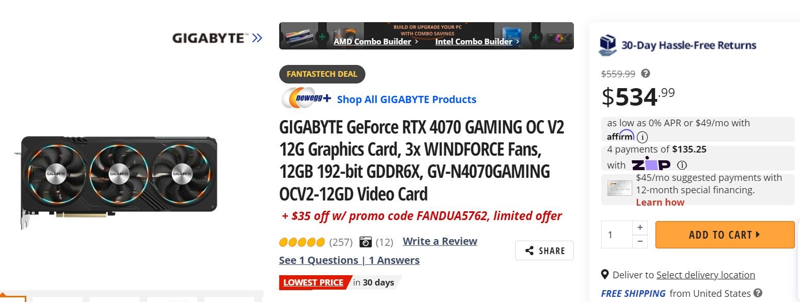Decrease quantity with the minus stepper

(x=640, y=241)
